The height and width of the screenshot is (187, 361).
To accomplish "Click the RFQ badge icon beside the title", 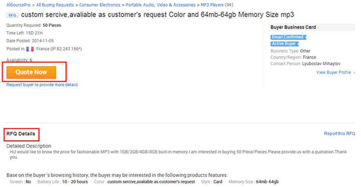I will [x=12, y=15].
